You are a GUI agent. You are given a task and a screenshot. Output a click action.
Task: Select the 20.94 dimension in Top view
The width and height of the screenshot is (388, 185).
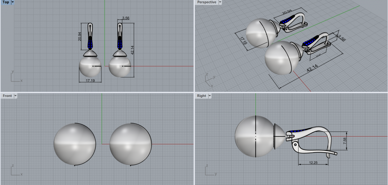pos(80,36)
